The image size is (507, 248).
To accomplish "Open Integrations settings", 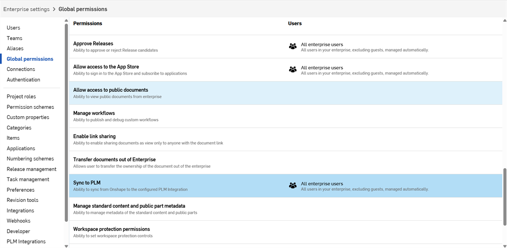I will 20,210.
